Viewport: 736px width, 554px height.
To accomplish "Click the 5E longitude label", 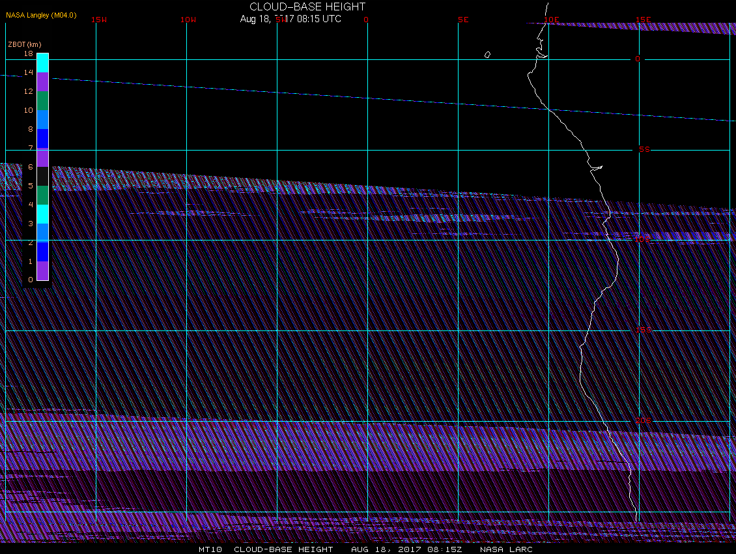I will (x=463, y=20).
